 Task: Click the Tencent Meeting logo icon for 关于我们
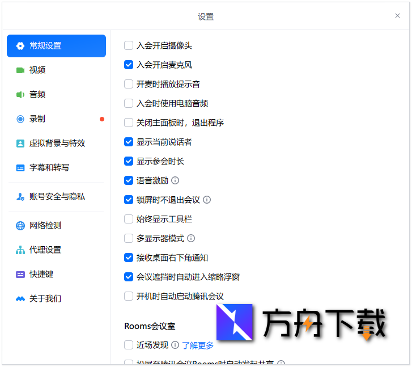20,299
